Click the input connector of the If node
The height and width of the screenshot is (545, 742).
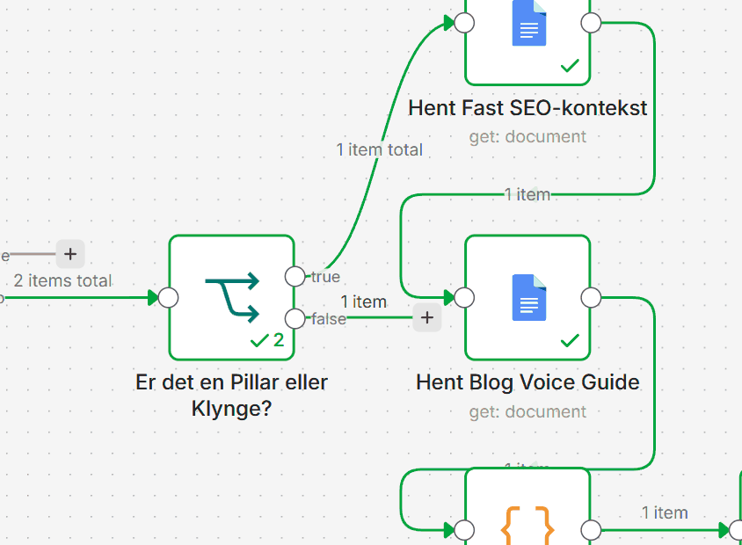169,298
